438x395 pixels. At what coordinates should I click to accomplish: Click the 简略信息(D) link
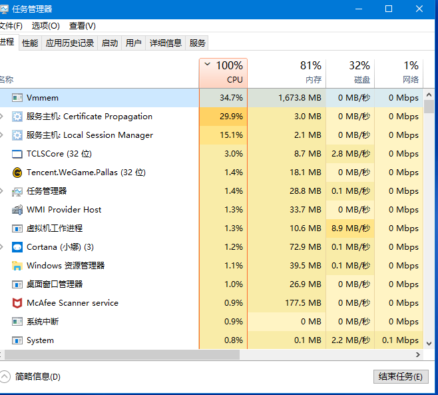click(x=38, y=376)
